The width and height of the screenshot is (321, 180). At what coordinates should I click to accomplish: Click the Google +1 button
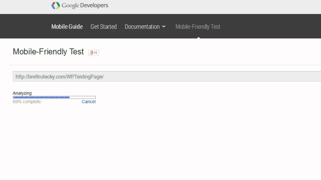(x=94, y=52)
